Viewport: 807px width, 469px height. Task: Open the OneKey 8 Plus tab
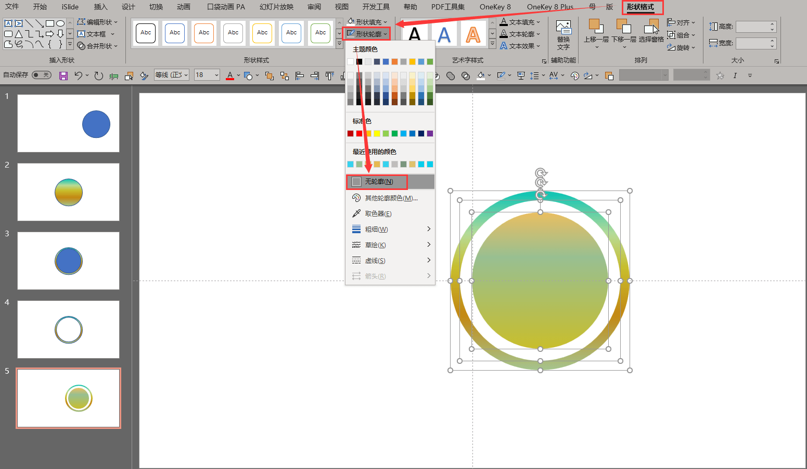(550, 7)
